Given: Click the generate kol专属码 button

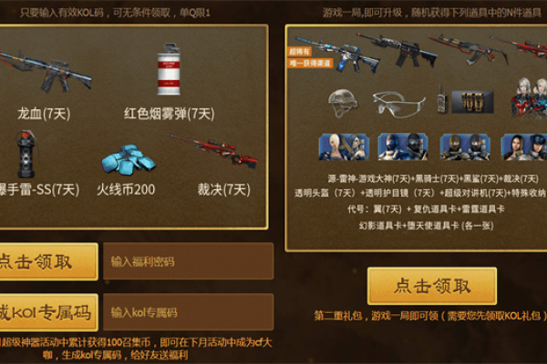Looking at the screenshot, I should point(48,312).
